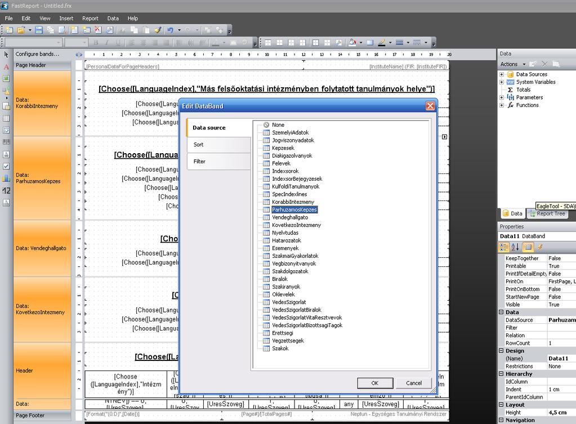Click the border line color pencil icon

tap(382, 43)
